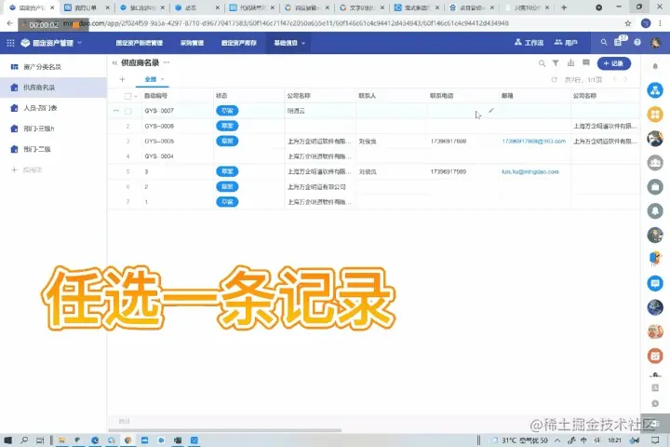This screenshot has width=670, height=447.
Task: Open the help question-mark icon
Action: coord(637,42)
